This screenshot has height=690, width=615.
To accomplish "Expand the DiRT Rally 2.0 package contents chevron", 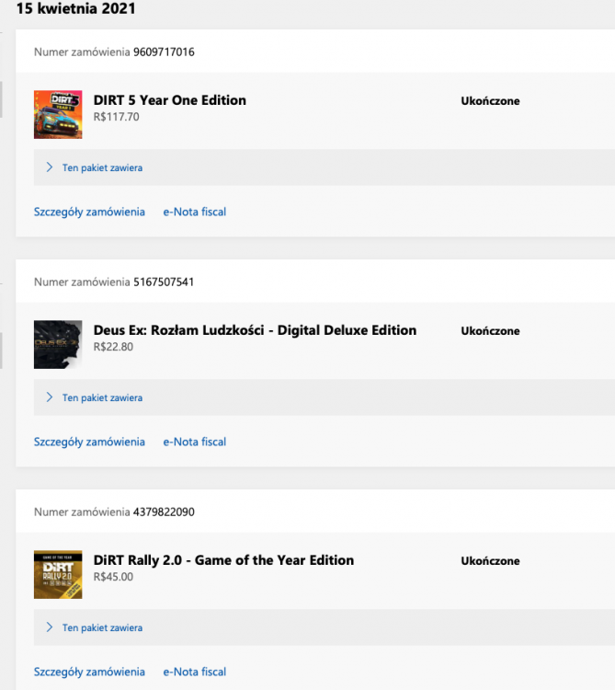I will (50, 627).
